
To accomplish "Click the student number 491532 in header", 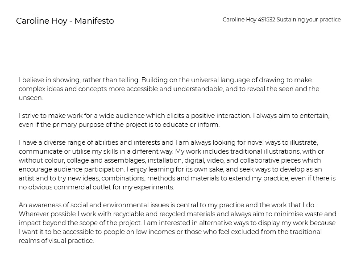I will 266,20.
